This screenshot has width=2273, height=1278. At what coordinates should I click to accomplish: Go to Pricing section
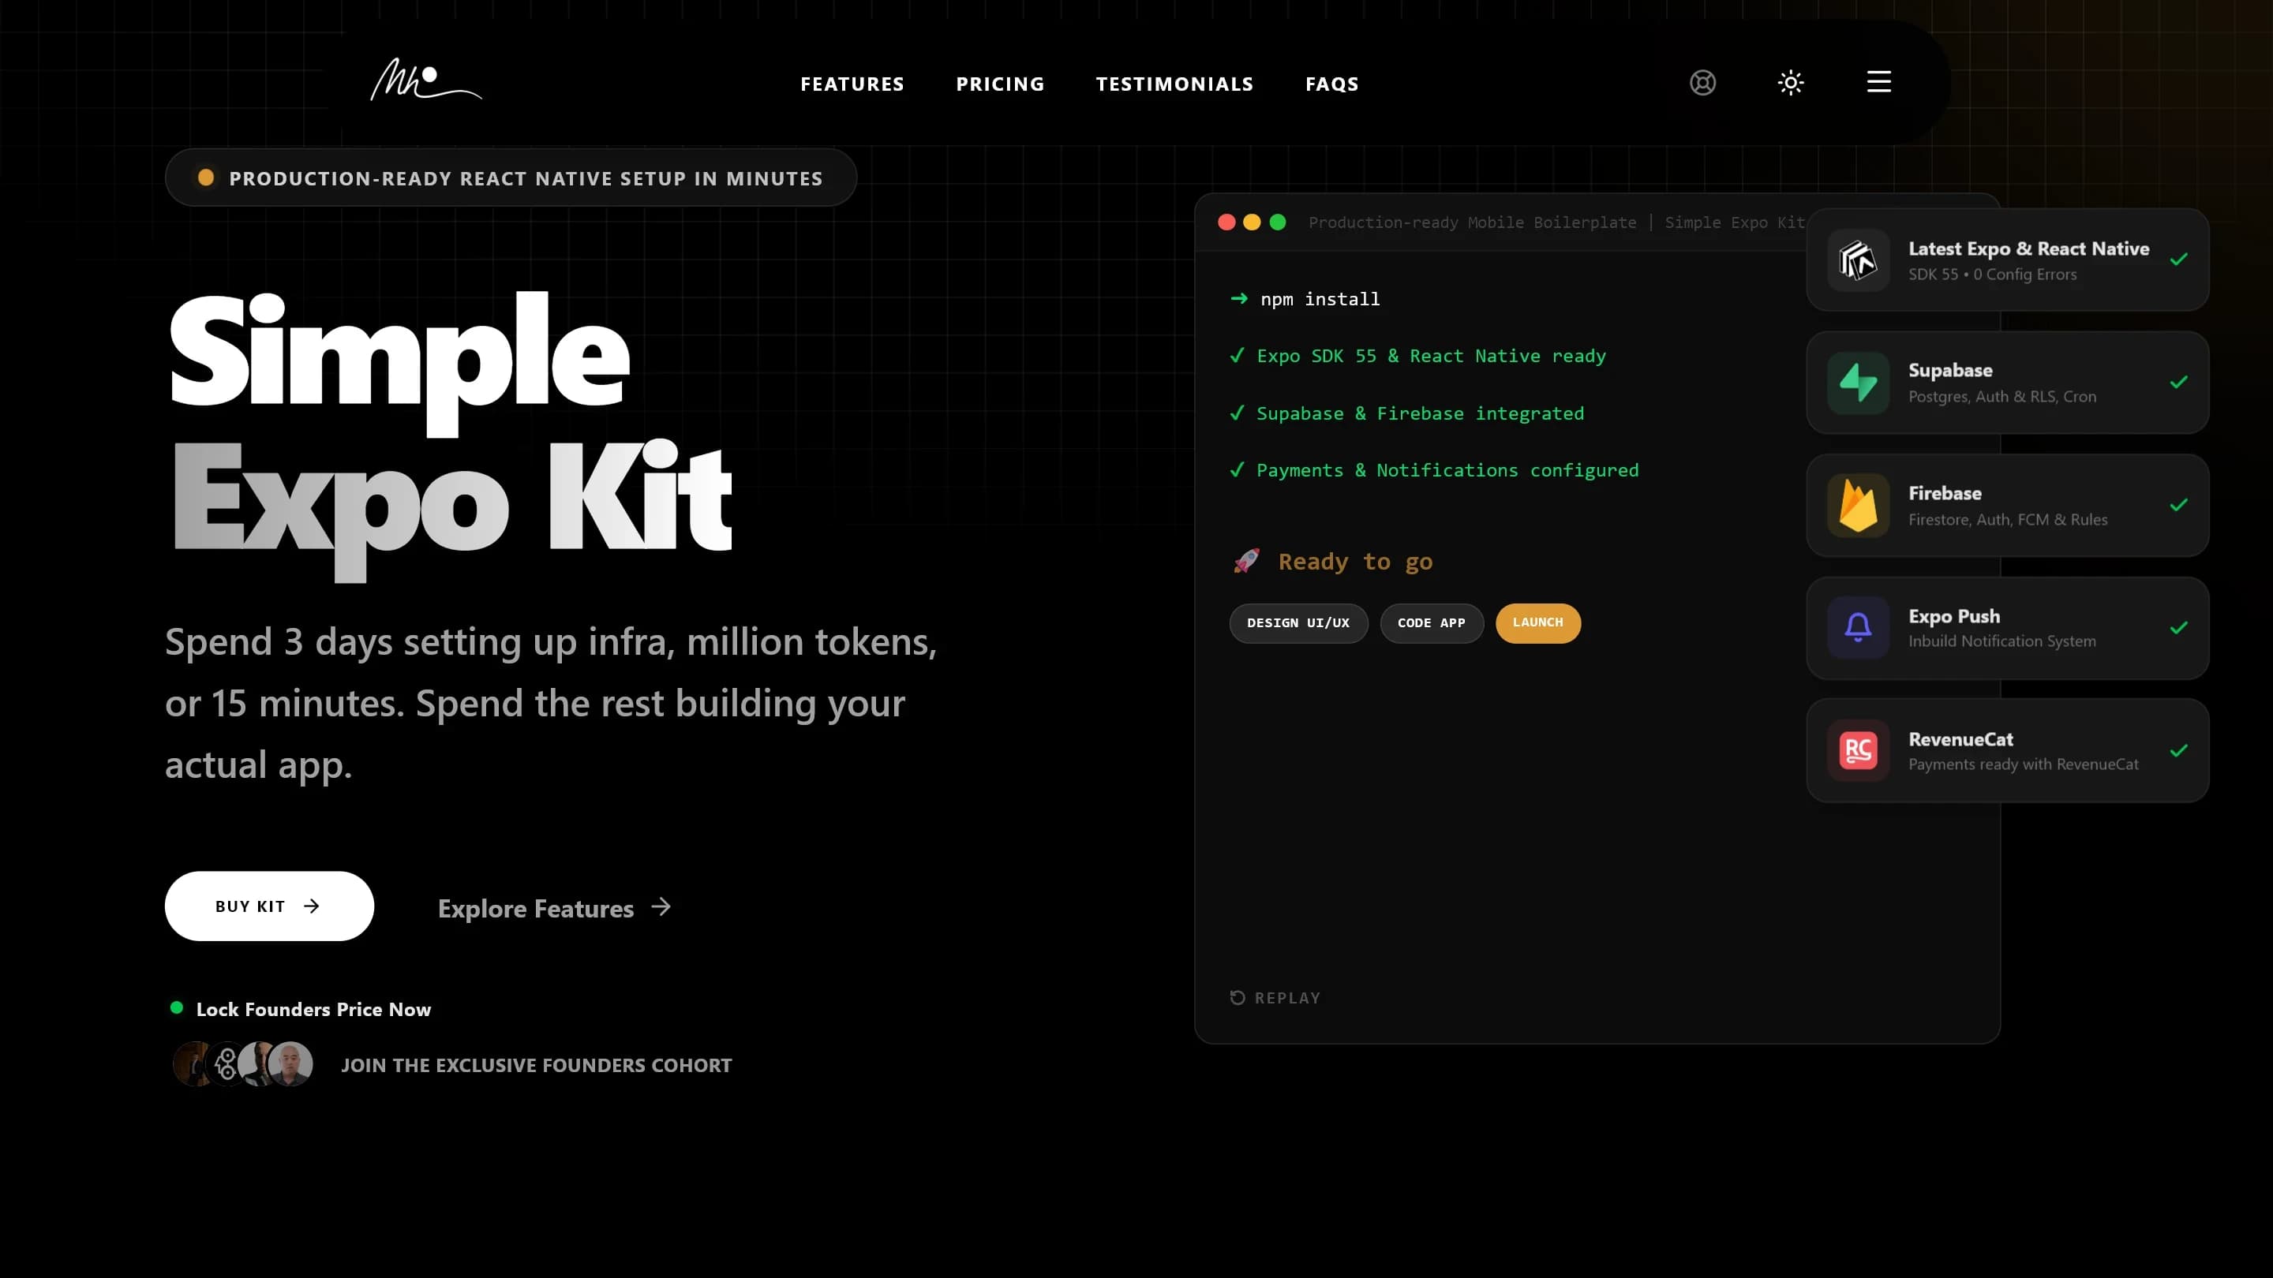coord(1000,84)
